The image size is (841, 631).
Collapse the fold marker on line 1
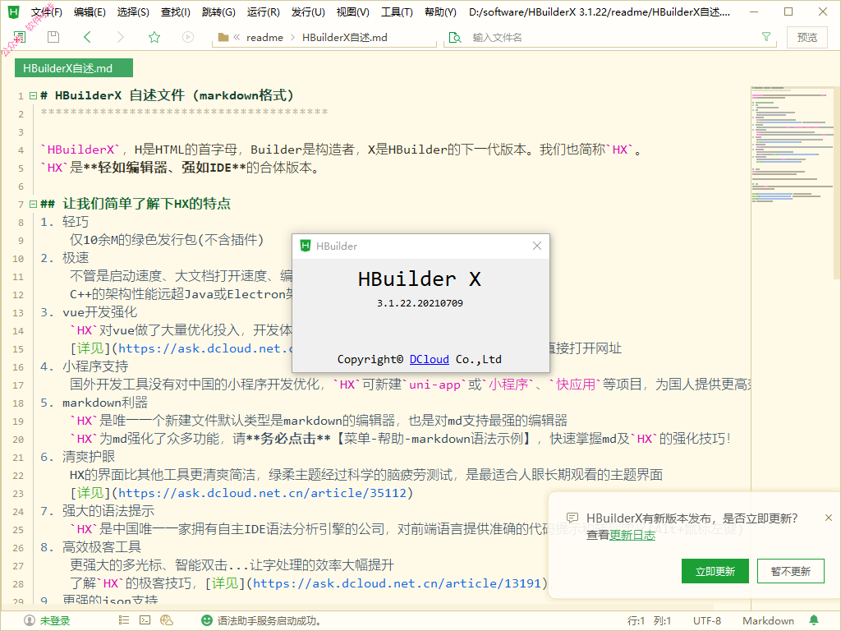[x=33, y=96]
